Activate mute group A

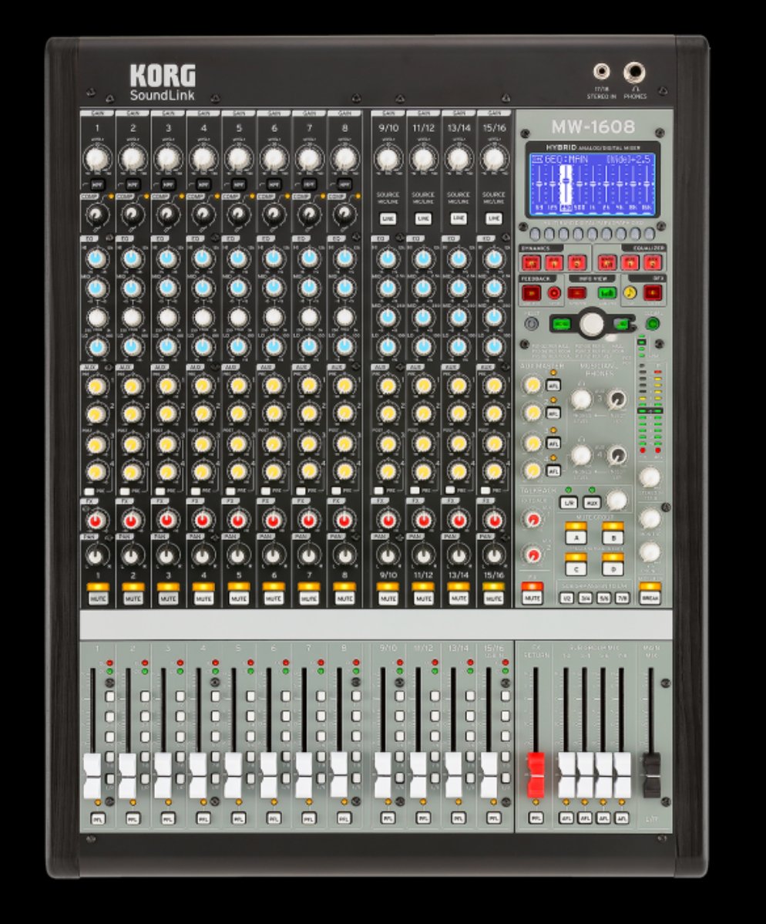pyautogui.click(x=576, y=538)
